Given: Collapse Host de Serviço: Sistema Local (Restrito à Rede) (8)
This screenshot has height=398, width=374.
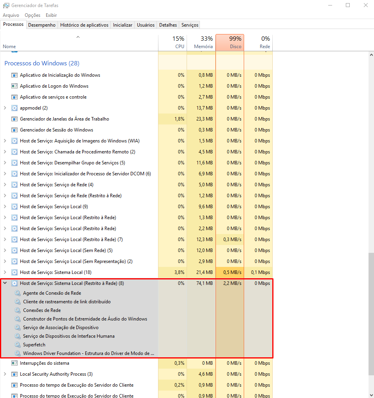Looking at the screenshot, I should pyautogui.click(x=5, y=283).
